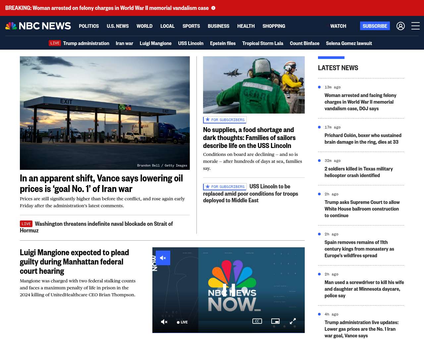Click the breaking news arrow icon

[x=213, y=8]
